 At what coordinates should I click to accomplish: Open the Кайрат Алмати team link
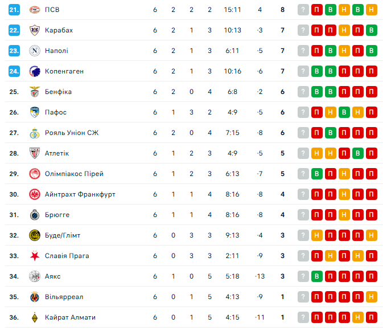pyautogui.click(x=70, y=317)
